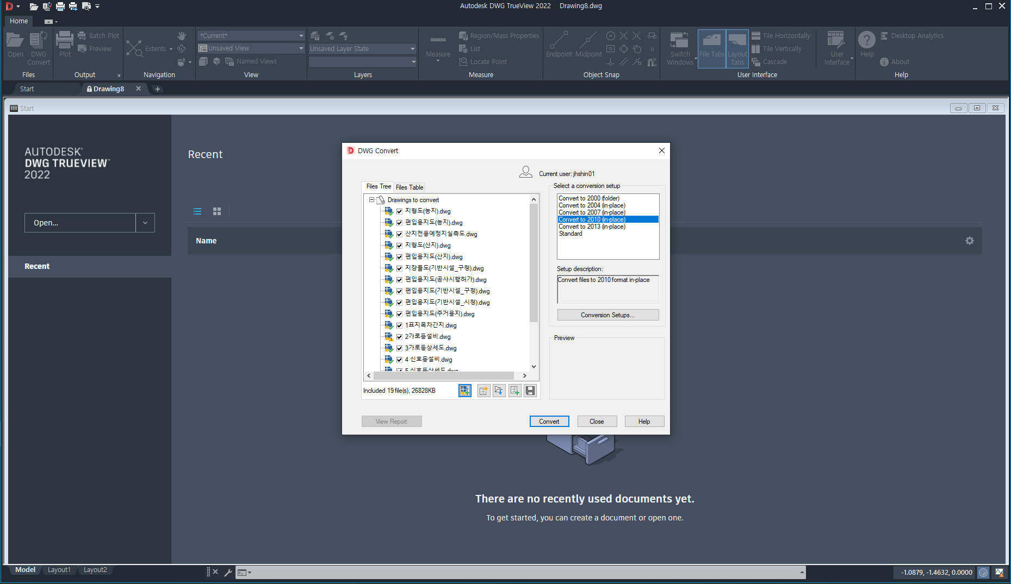
Task: Switch to the Drawing8 file tab
Action: tap(108, 89)
